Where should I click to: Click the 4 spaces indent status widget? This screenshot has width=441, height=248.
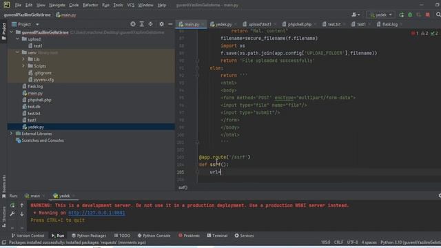click(x=369, y=242)
